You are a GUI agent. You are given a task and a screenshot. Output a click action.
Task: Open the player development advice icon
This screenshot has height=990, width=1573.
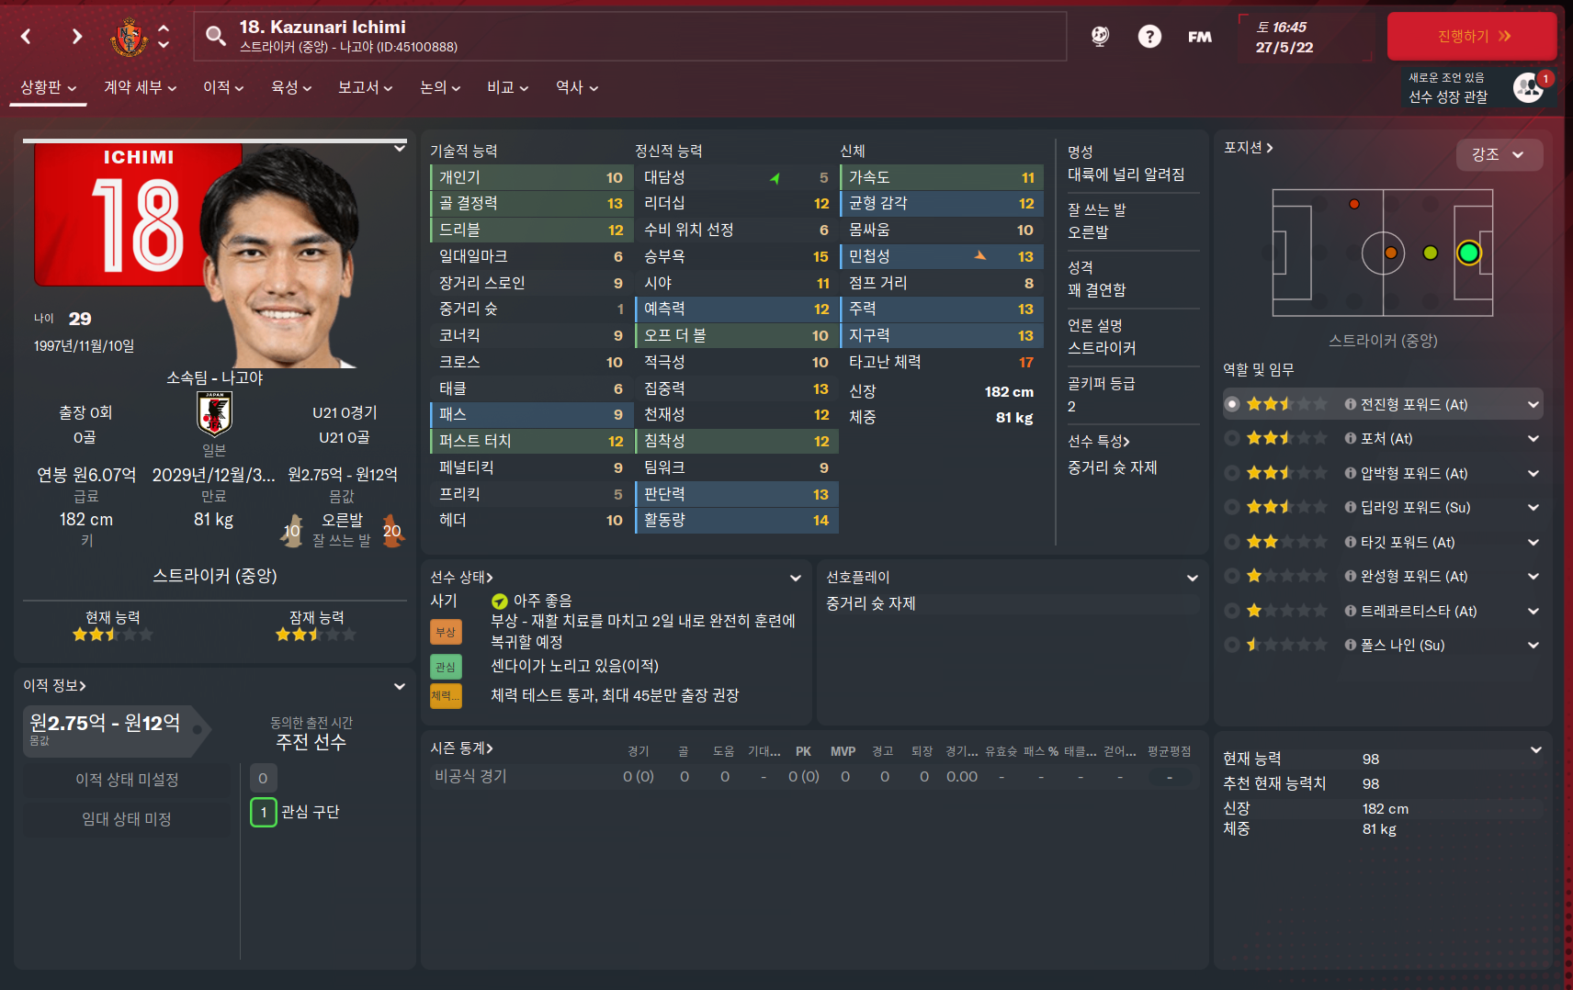(x=1529, y=87)
